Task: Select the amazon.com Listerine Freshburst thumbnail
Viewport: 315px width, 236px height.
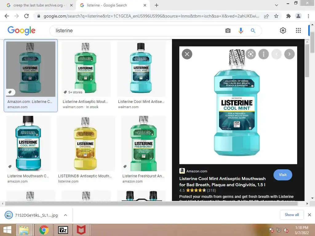Action: click(144, 143)
